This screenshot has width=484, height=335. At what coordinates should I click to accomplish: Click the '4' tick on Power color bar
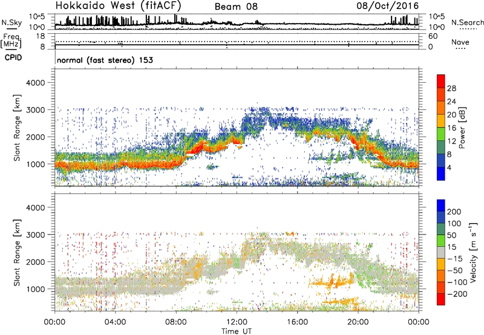(x=450, y=167)
